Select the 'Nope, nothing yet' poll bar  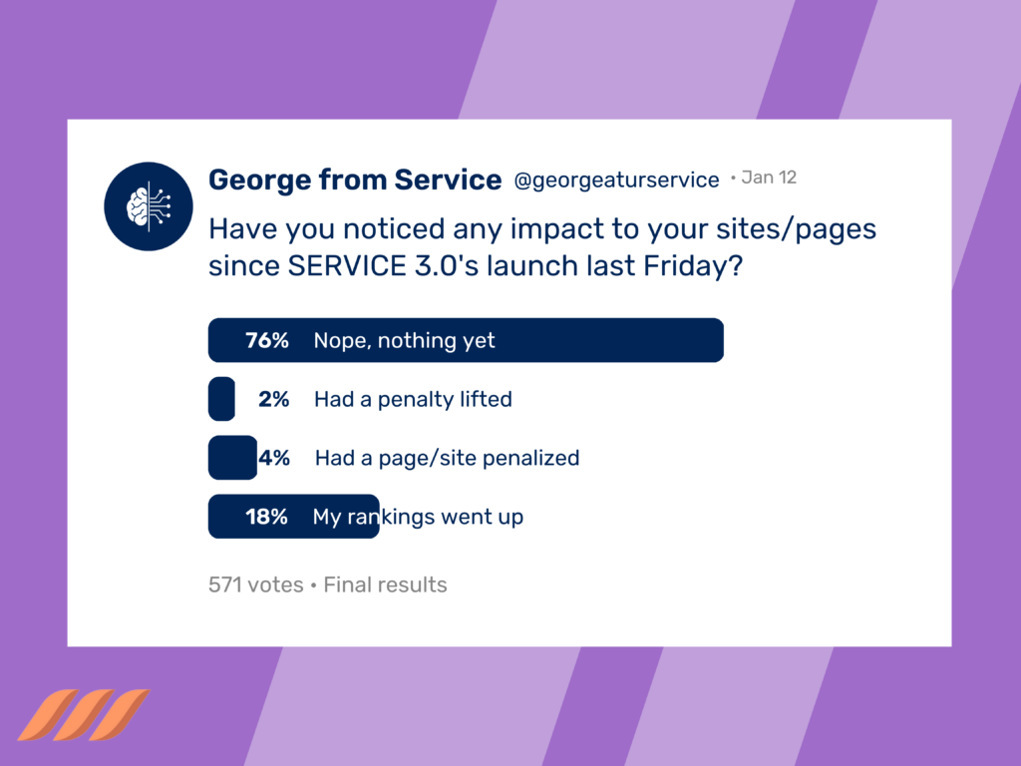click(466, 340)
